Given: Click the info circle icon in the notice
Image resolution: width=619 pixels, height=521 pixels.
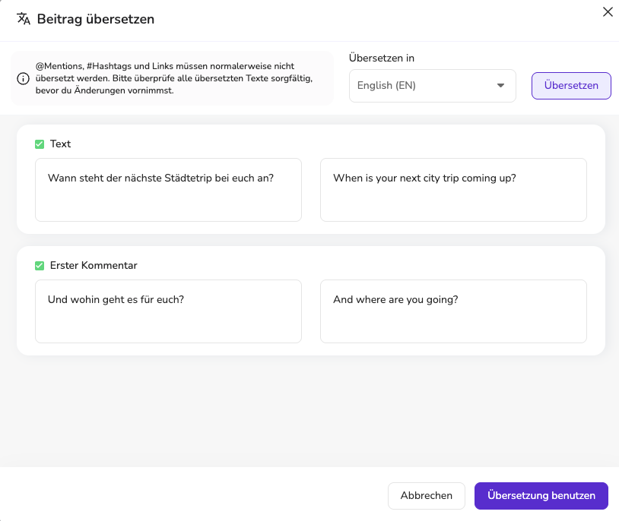Looking at the screenshot, I should [x=23, y=78].
